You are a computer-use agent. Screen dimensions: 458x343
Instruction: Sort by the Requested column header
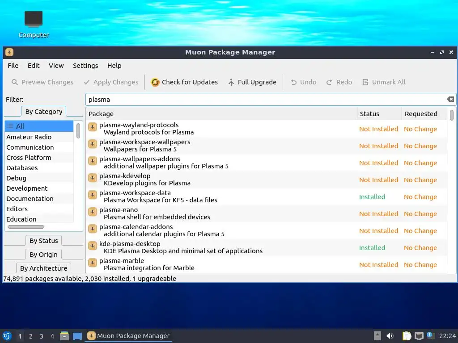[x=424, y=114]
